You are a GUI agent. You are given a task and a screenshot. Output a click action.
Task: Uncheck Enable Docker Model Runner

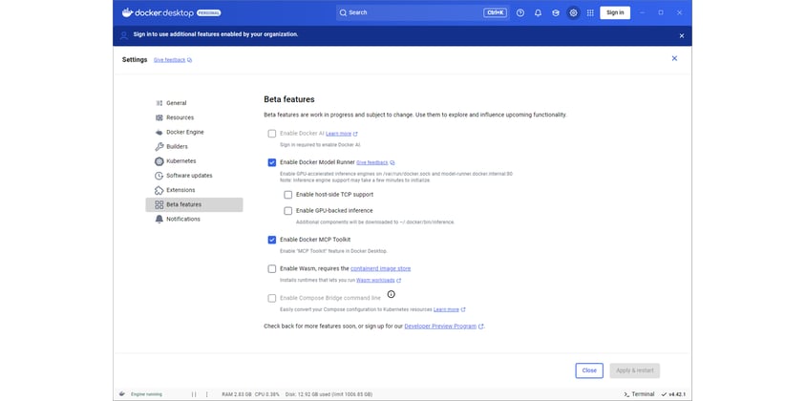[272, 162]
